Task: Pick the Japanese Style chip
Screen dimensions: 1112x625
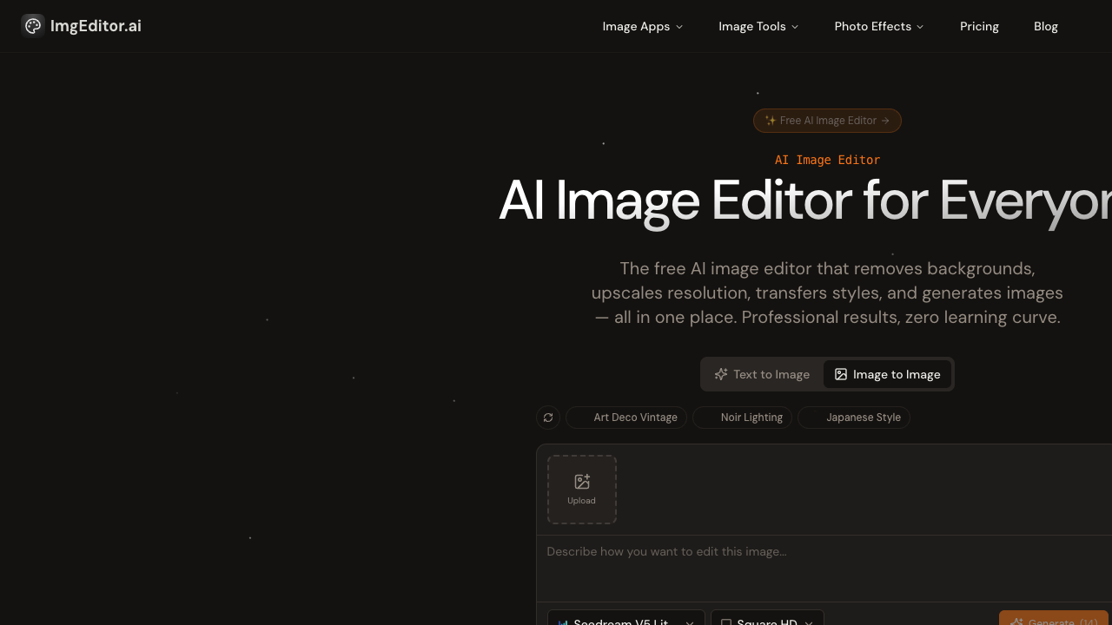Action: (x=854, y=418)
